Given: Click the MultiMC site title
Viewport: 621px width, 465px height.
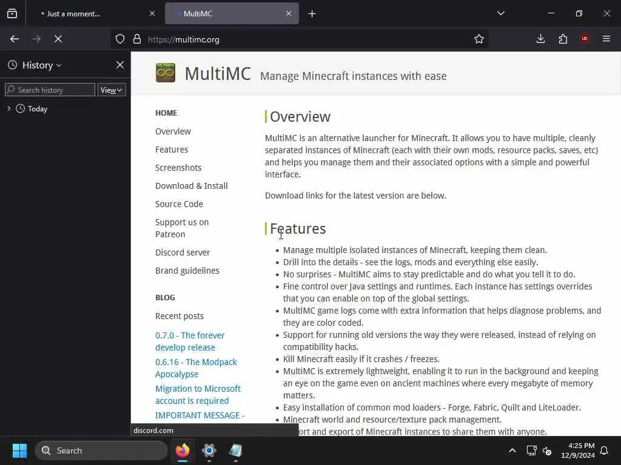Looking at the screenshot, I should pyautogui.click(x=218, y=73).
